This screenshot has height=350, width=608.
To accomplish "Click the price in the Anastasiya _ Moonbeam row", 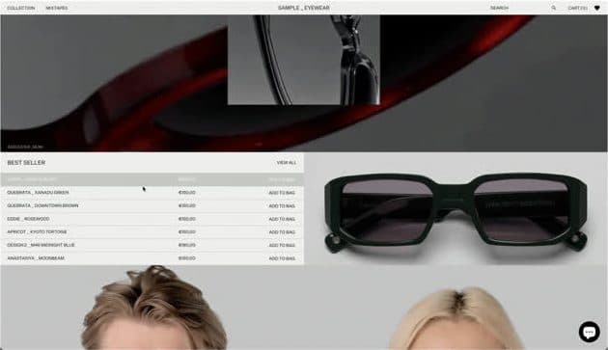I will (187, 258).
